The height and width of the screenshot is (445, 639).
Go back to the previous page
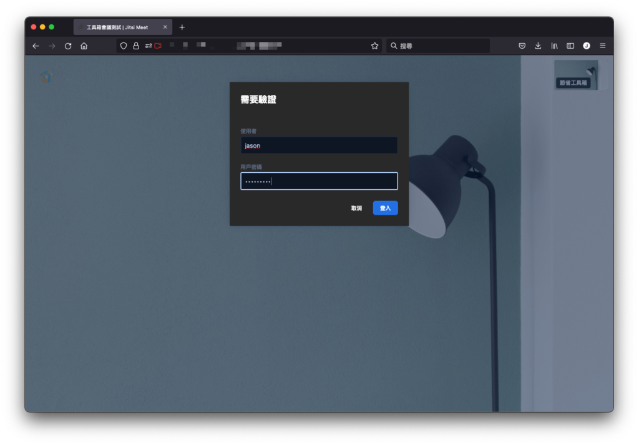point(36,46)
